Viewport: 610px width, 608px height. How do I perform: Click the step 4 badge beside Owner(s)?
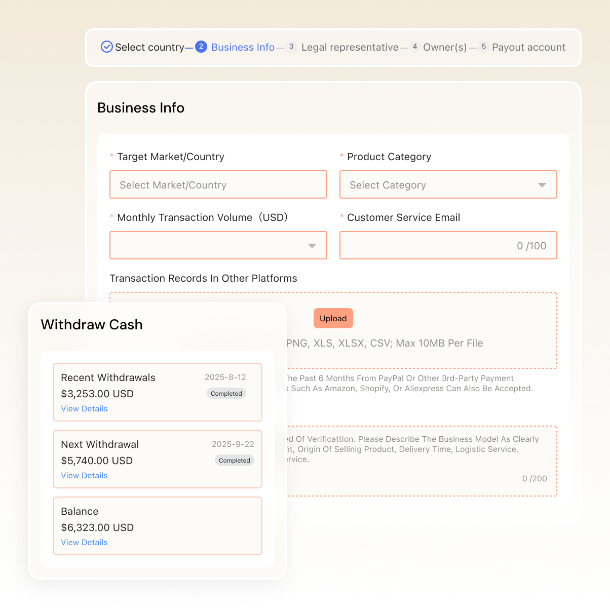414,46
